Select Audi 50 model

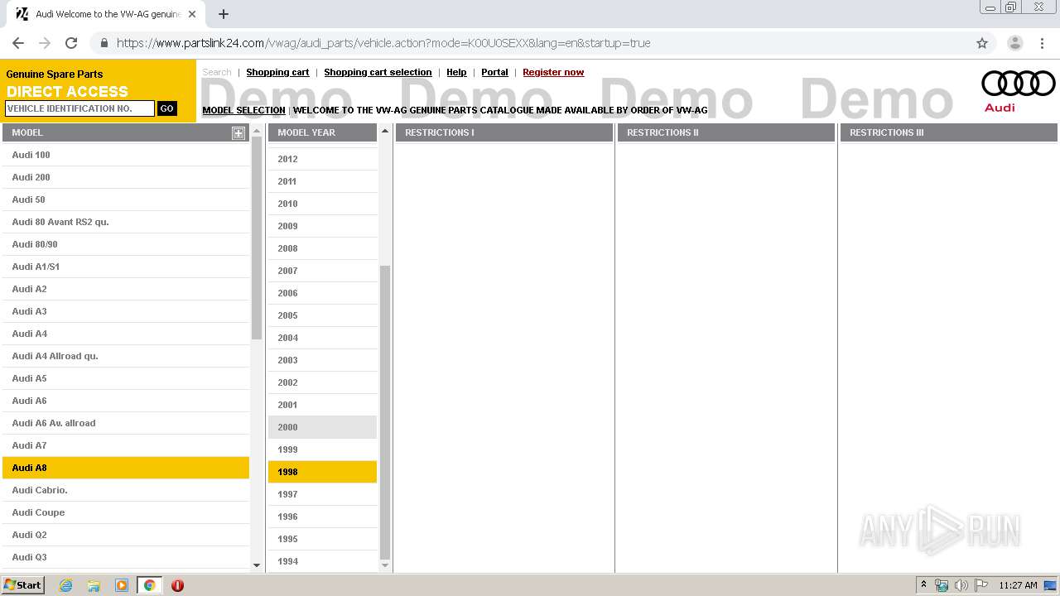pos(126,199)
